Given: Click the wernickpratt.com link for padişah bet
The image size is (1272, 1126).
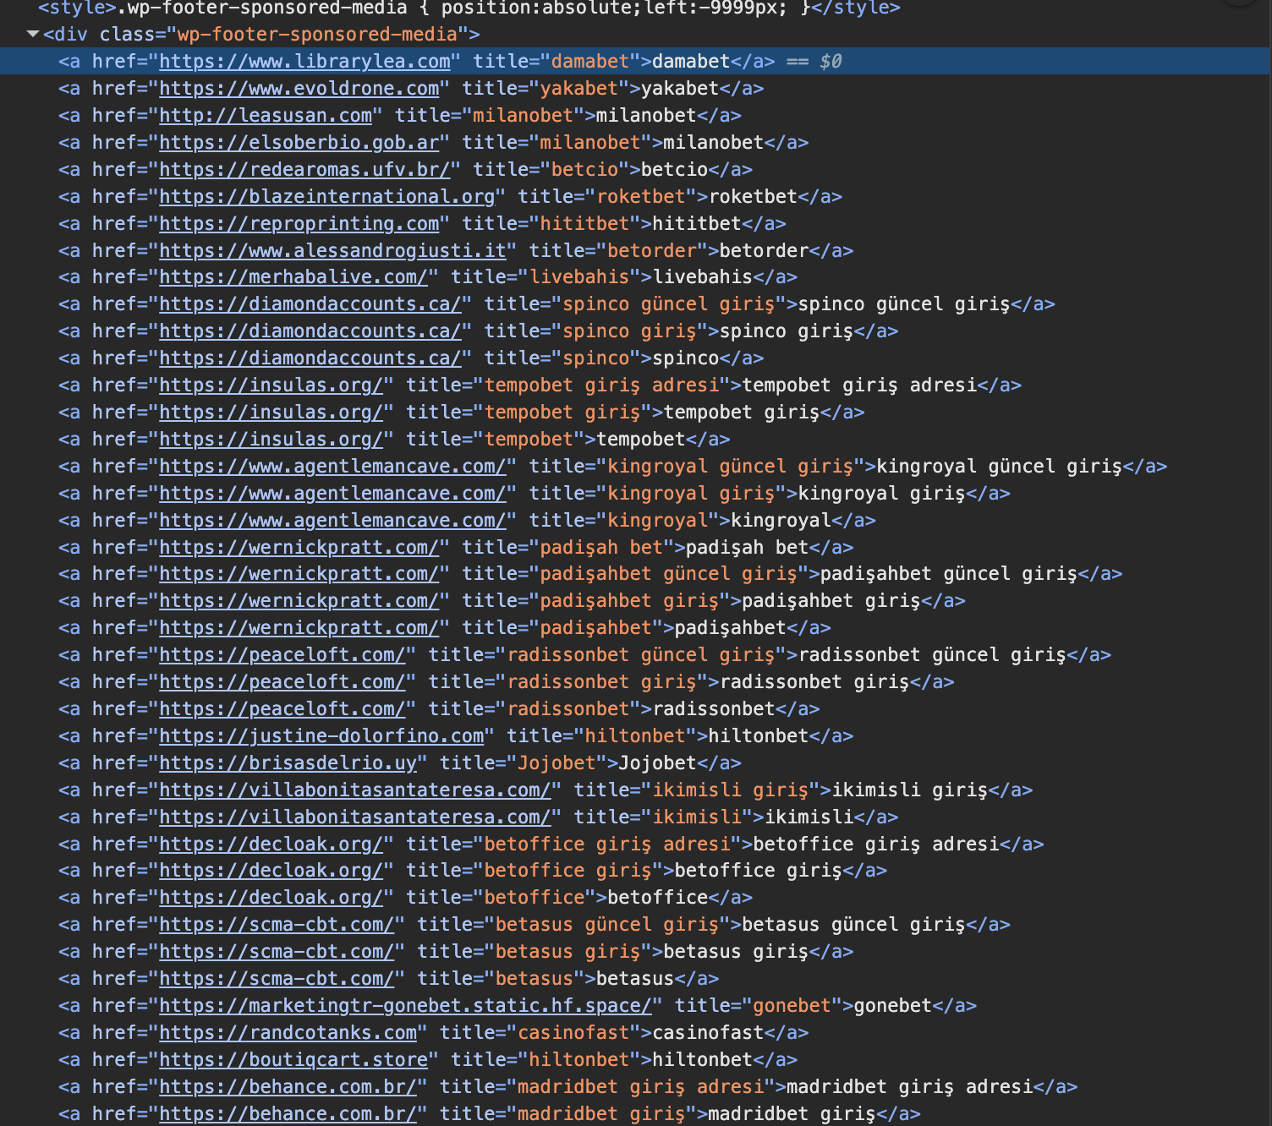Looking at the screenshot, I should click(299, 548).
